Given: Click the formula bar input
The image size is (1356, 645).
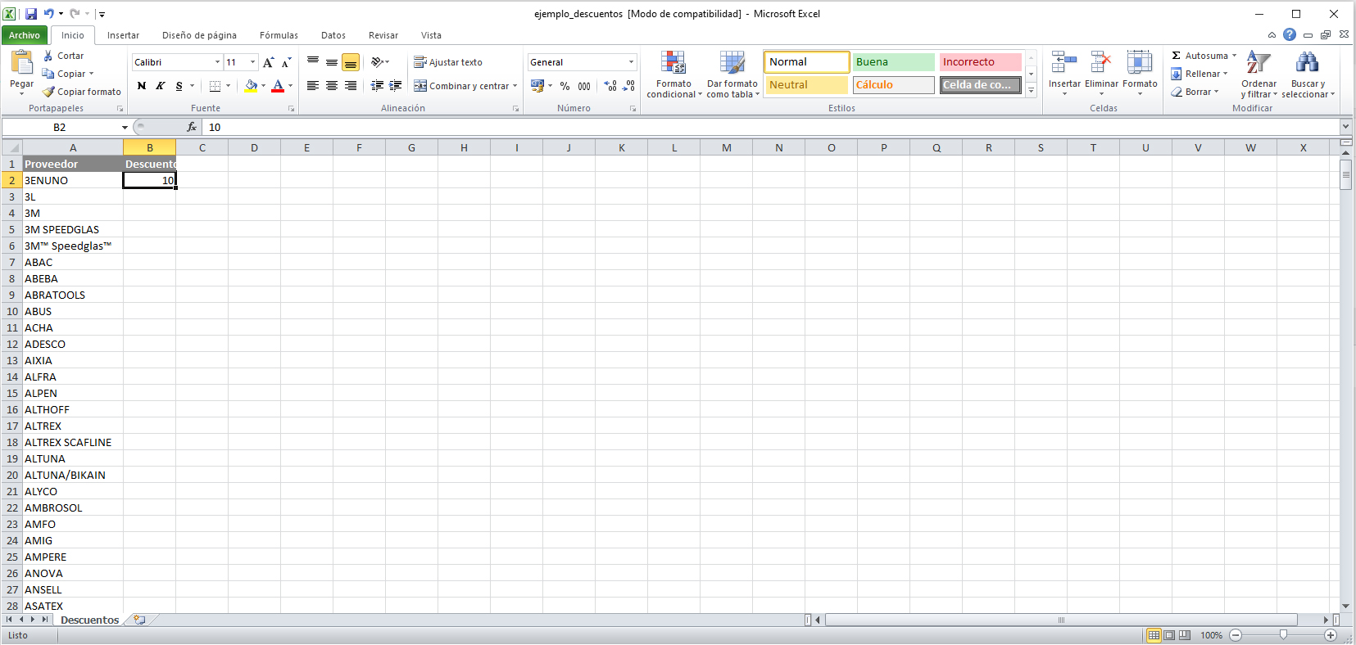Looking at the screenshot, I should point(770,127).
